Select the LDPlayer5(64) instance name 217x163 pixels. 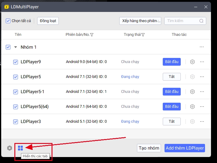pos(34,107)
